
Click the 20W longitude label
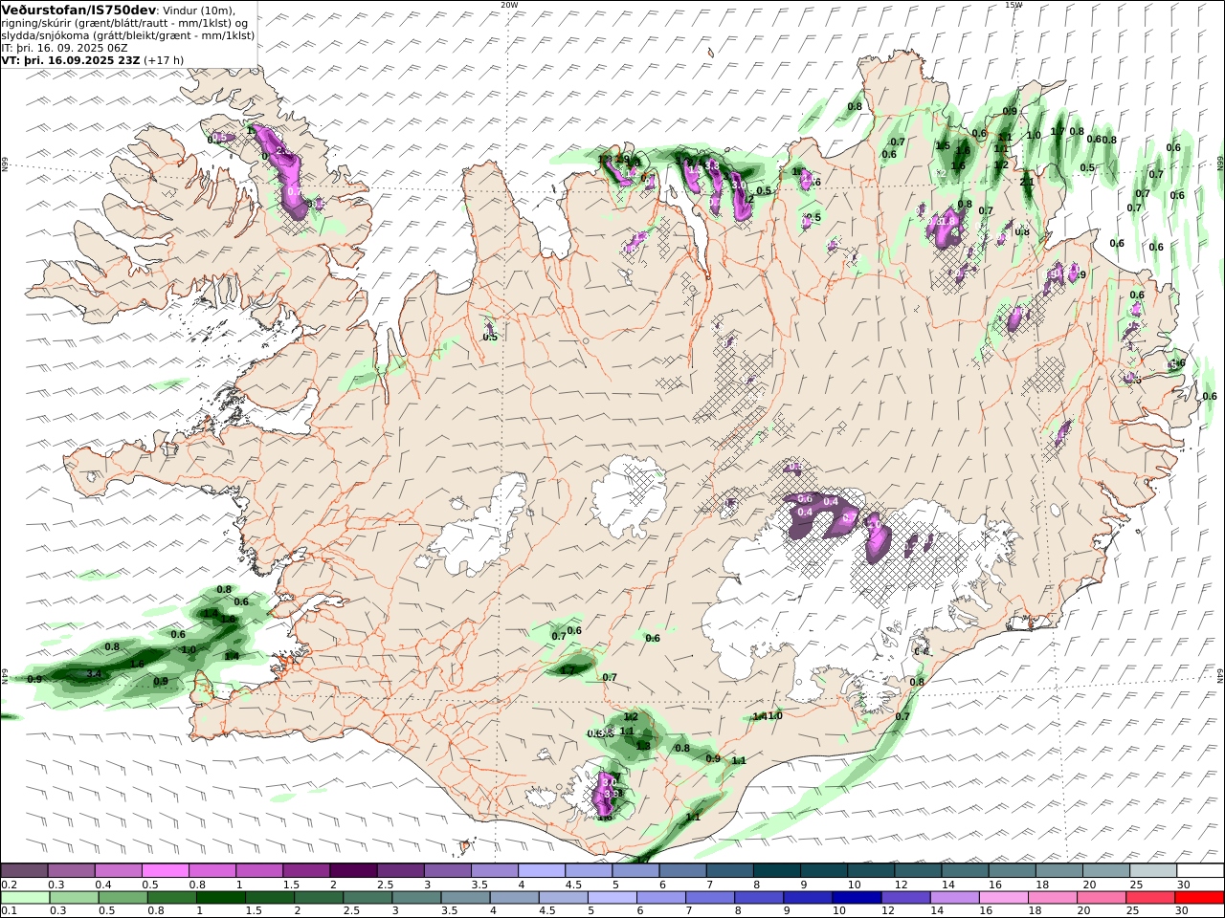[x=509, y=4]
